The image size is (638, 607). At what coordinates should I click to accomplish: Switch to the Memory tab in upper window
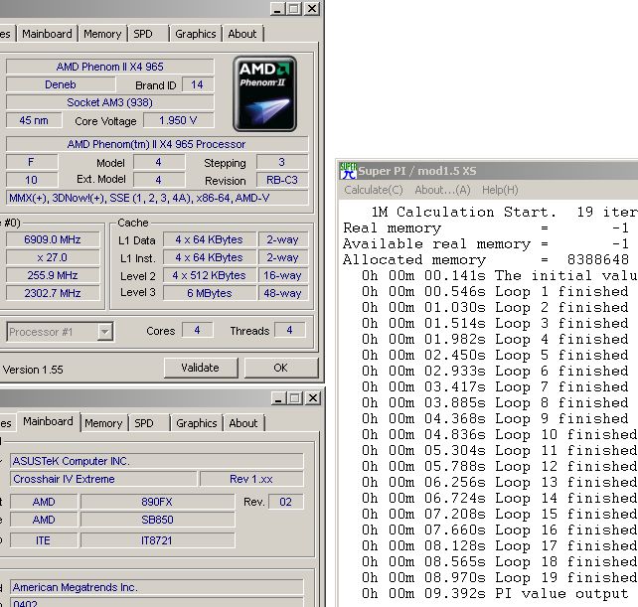pos(102,34)
